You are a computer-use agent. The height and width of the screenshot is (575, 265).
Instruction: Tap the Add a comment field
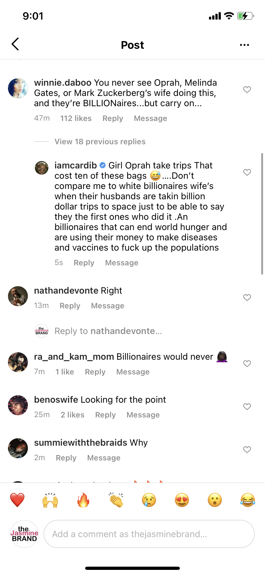click(149, 534)
